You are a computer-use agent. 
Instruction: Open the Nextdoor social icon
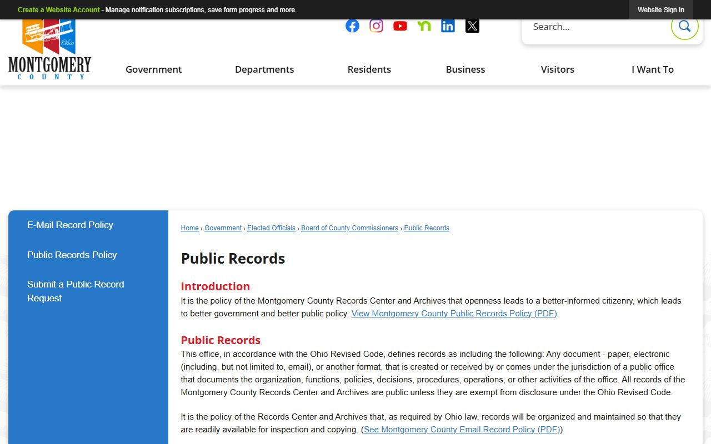coord(424,26)
